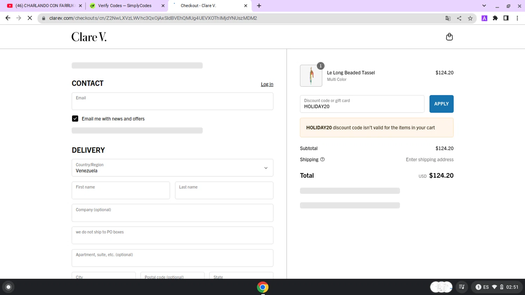This screenshot has height=295, width=525.
Task: Click the total amount $124.20
Action: tap(441, 176)
